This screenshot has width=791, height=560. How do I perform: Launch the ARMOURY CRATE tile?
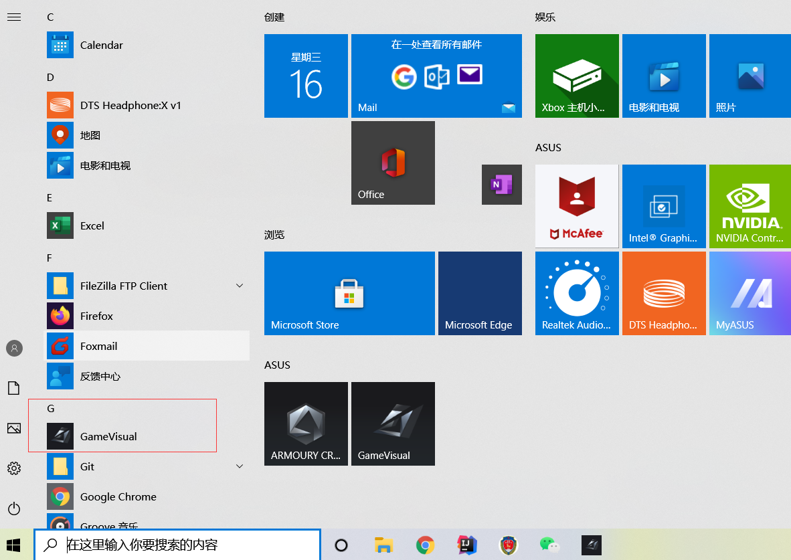[306, 424]
